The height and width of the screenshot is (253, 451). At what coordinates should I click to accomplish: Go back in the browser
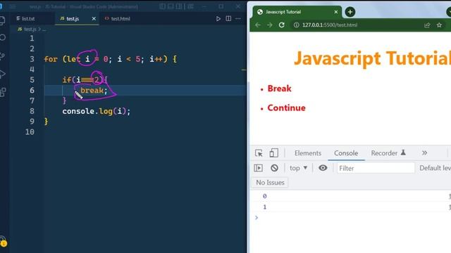click(258, 25)
